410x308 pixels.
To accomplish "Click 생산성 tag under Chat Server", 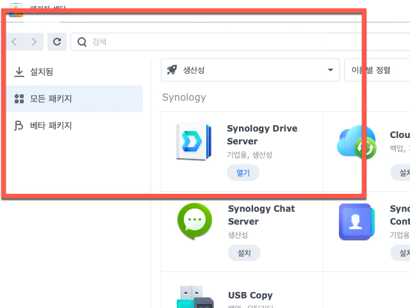I will pyautogui.click(x=238, y=235).
